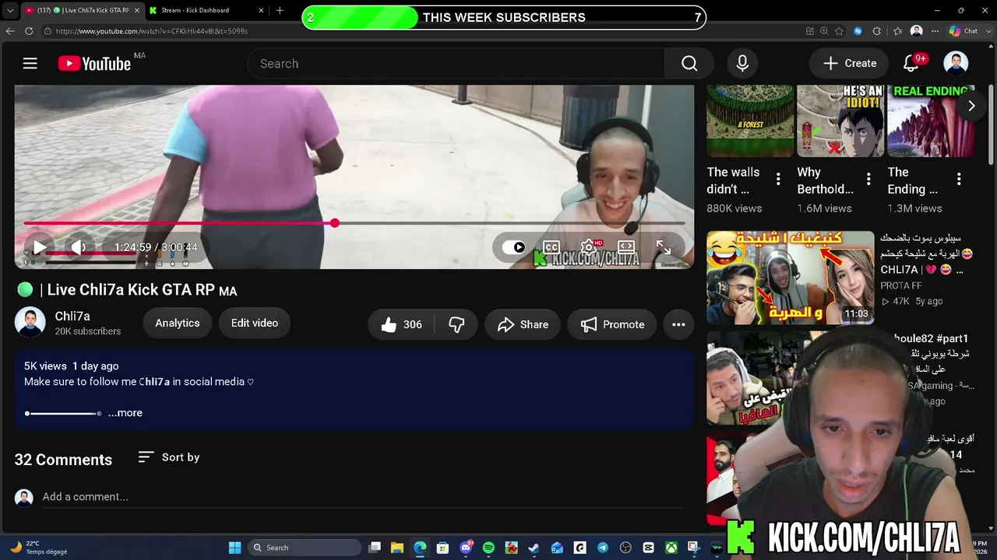Open the Windows Start menu
997x560 pixels.
coord(234,548)
